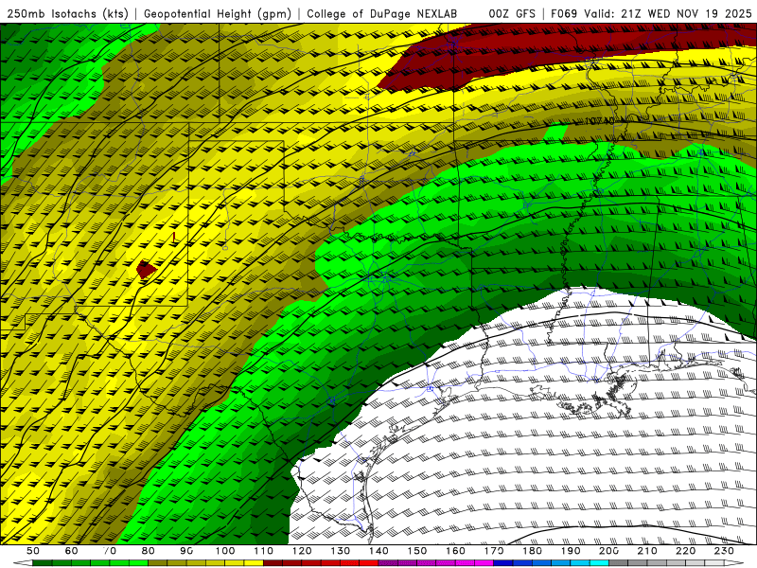Click the 'College of DuPage NEXLAB' header text
This screenshot has width=757, height=568.
381,13
